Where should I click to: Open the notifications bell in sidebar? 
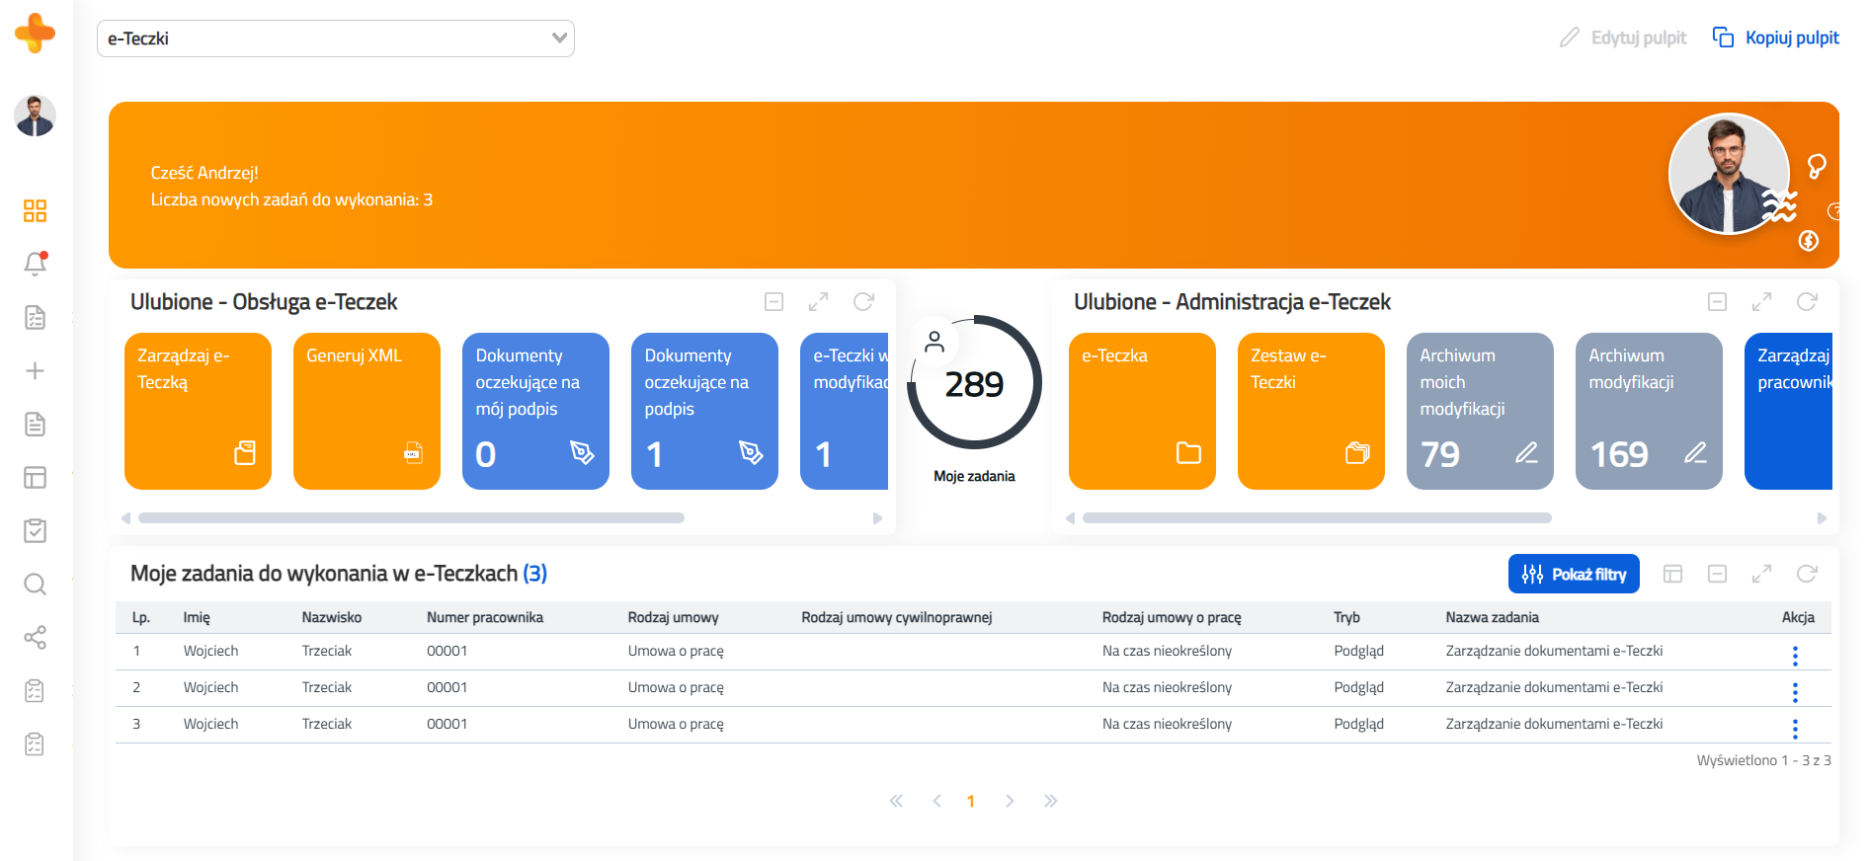[x=35, y=264]
